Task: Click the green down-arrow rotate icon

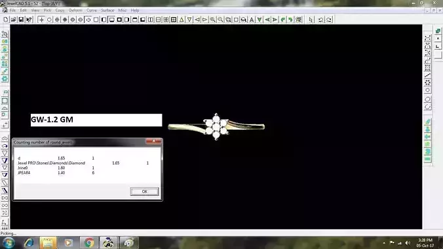Action: (260, 20)
